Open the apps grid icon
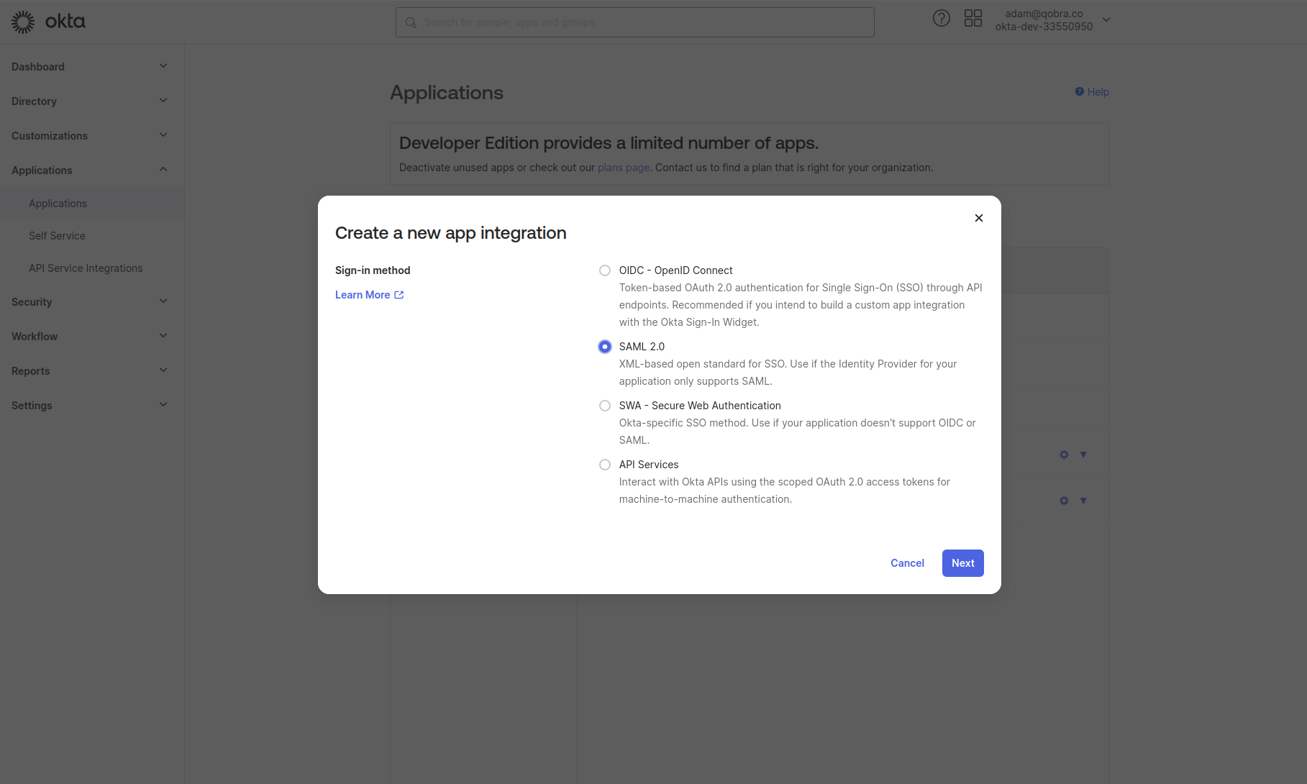This screenshot has width=1307, height=784. (973, 19)
